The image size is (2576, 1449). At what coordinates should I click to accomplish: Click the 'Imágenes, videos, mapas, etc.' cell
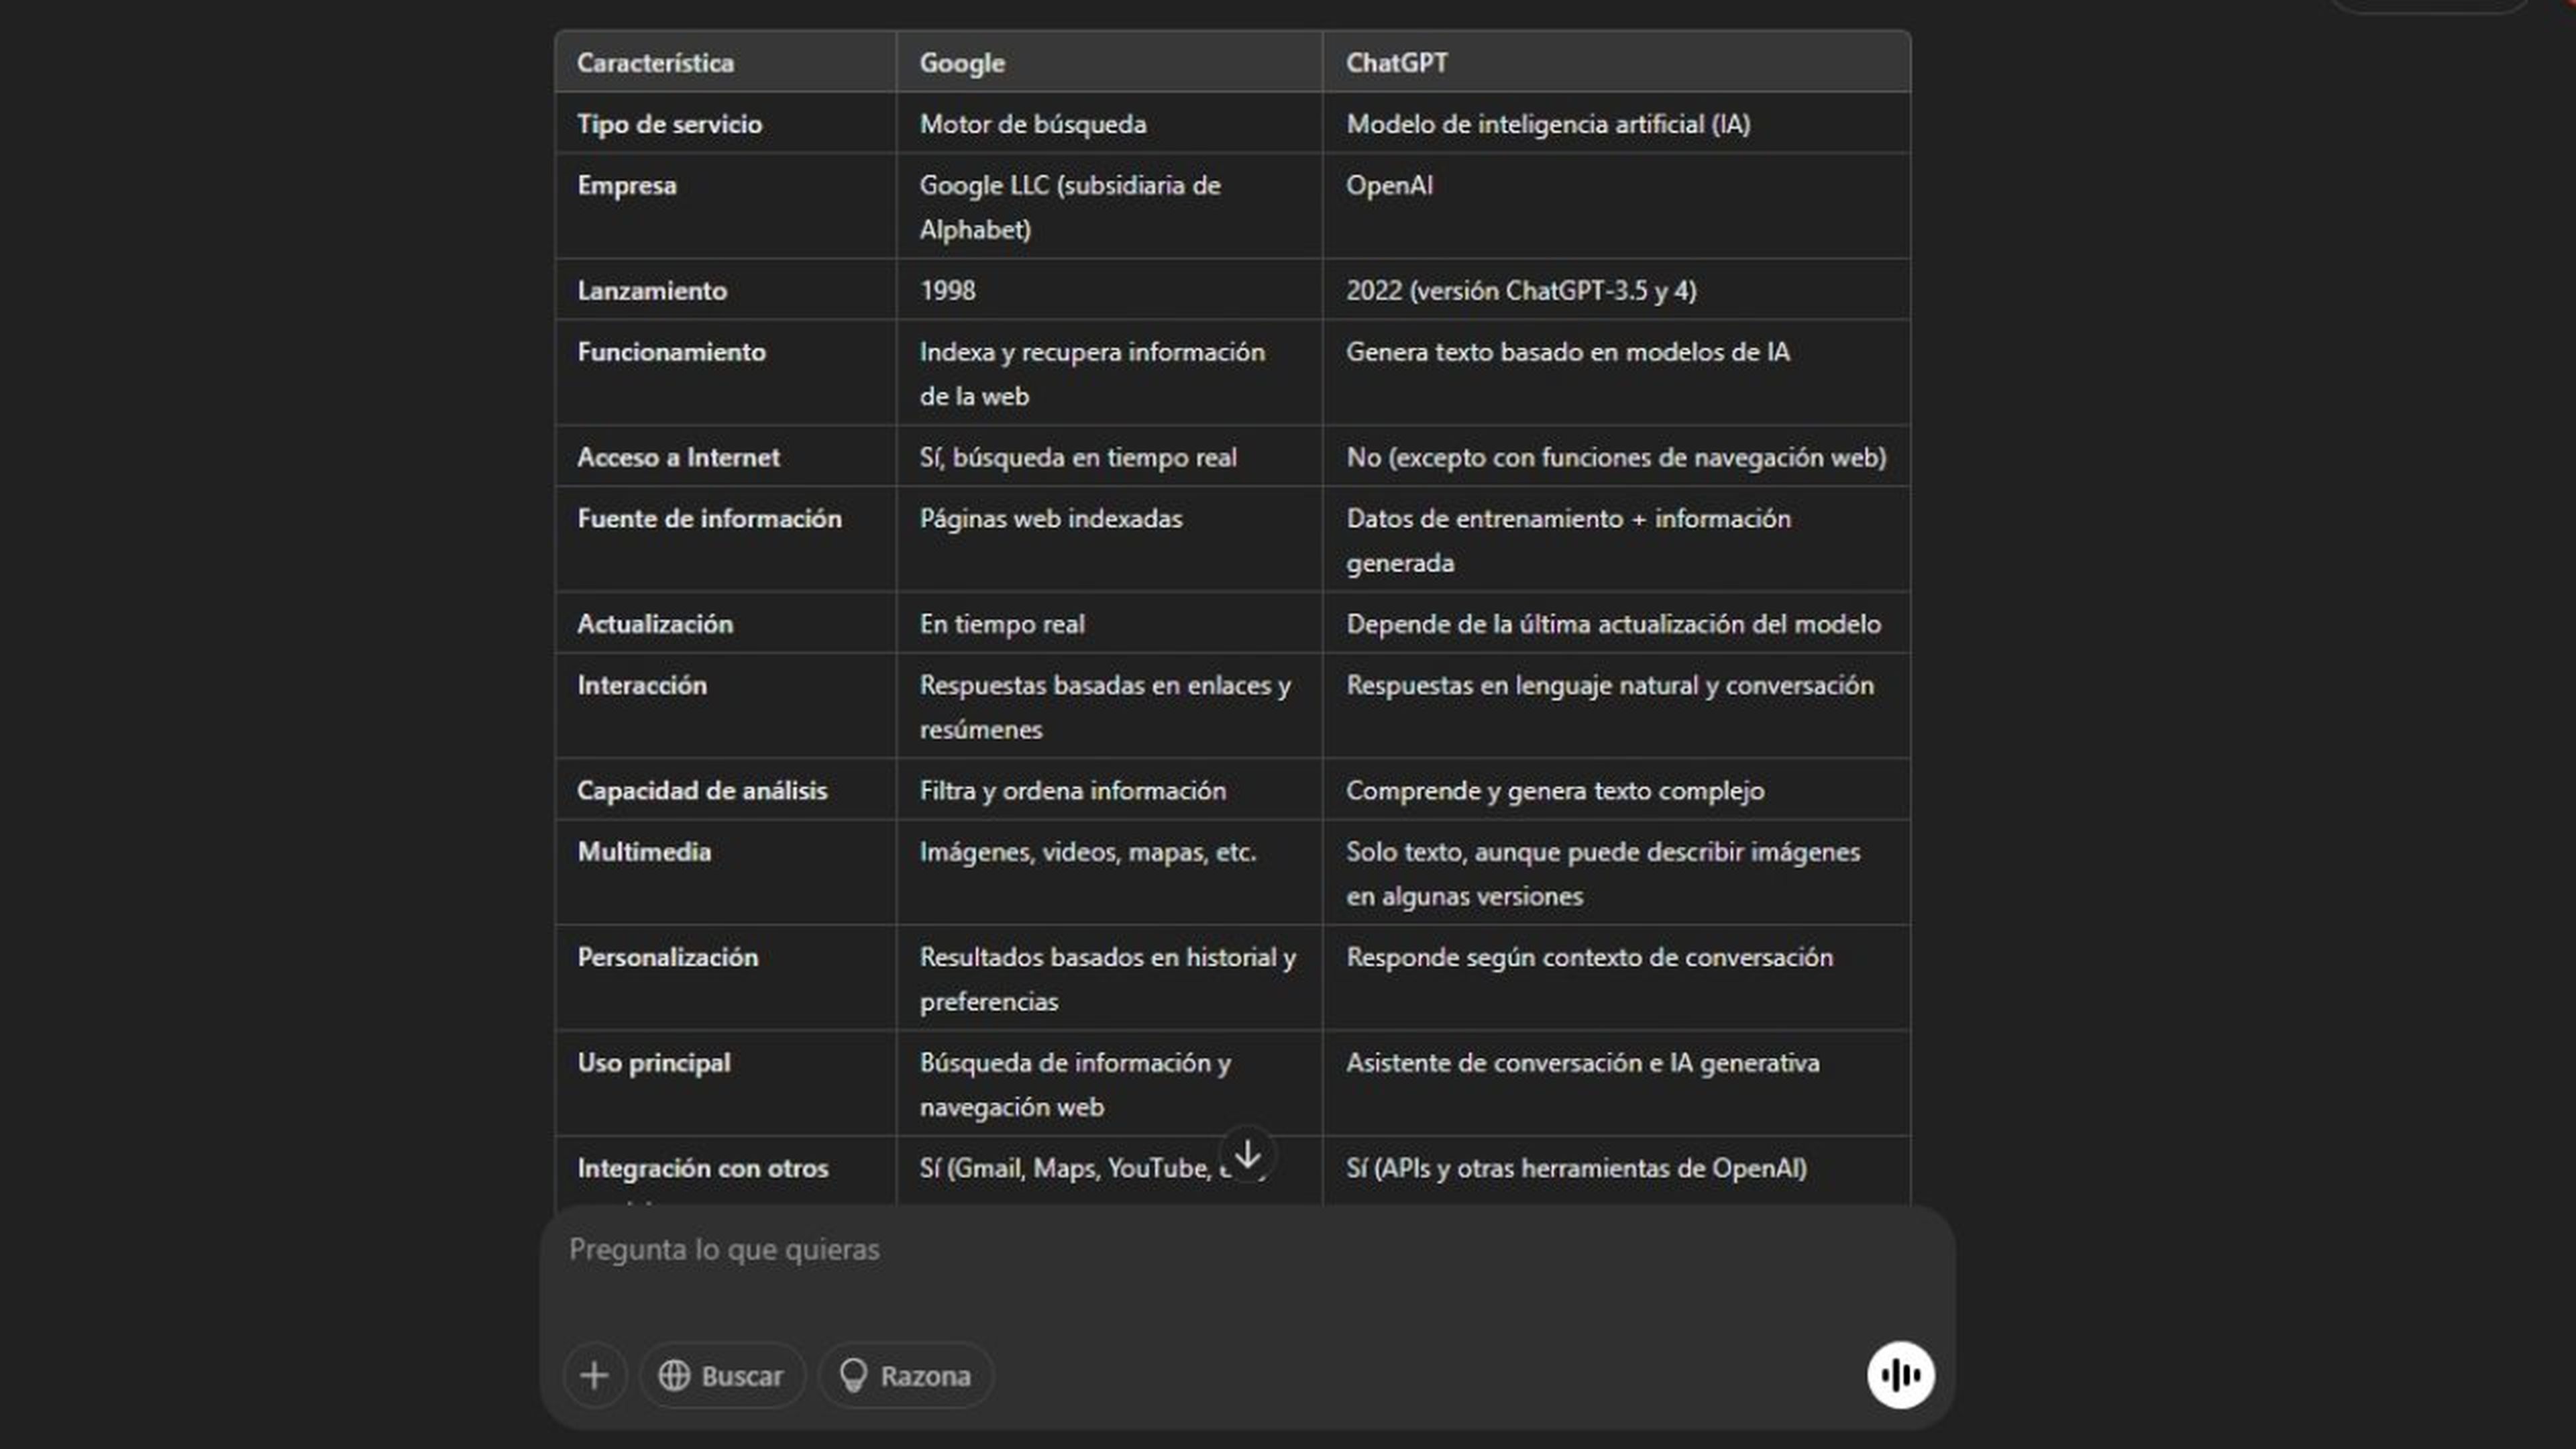click(x=1087, y=852)
